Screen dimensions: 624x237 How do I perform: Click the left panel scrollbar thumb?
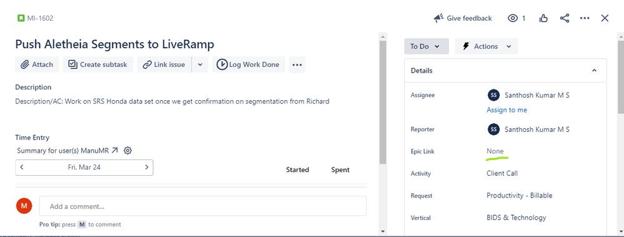[382, 103]
